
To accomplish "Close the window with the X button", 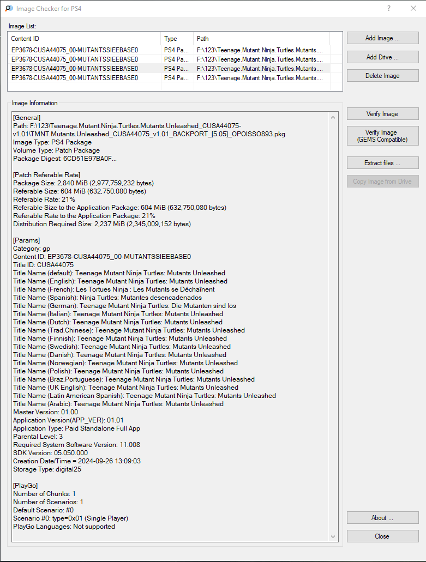I will tap(413, 8).
